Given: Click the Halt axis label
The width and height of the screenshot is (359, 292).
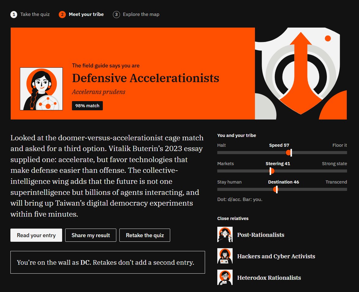Looking at the screenshot, I should click(221, 145).
